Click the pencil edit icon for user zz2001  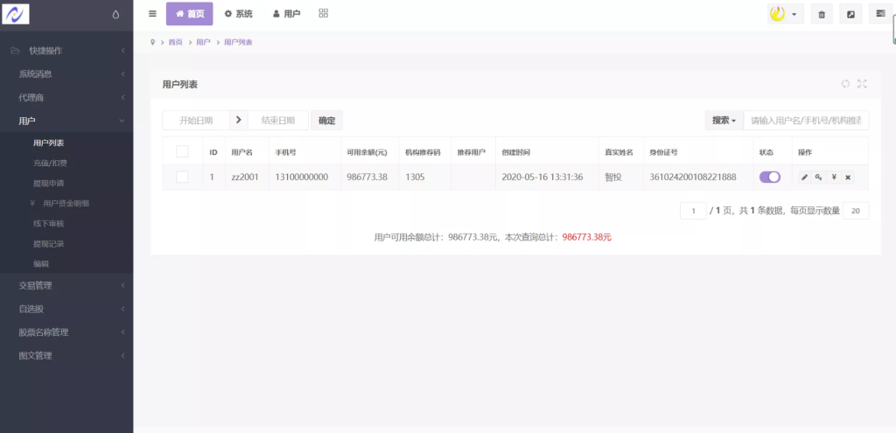click(805, 177)
